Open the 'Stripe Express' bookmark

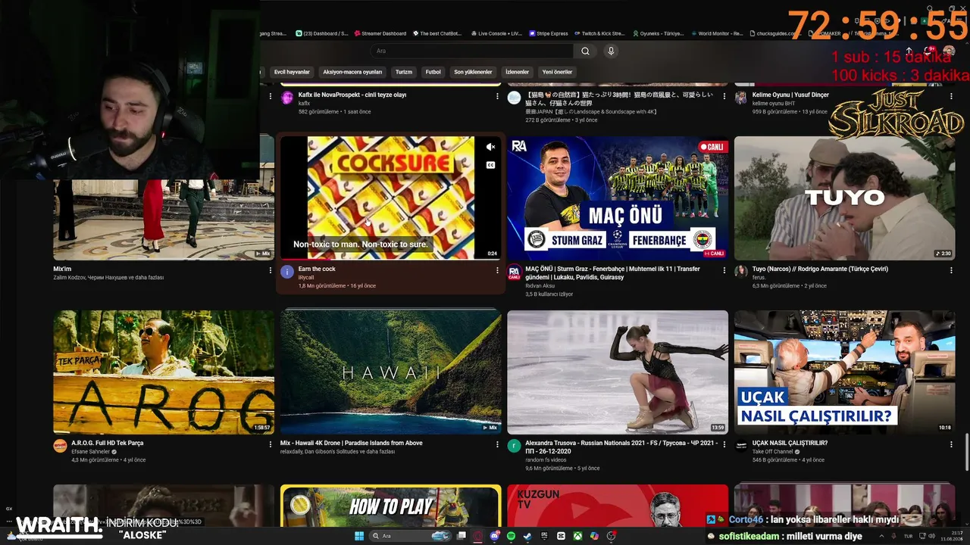(549, 33)
